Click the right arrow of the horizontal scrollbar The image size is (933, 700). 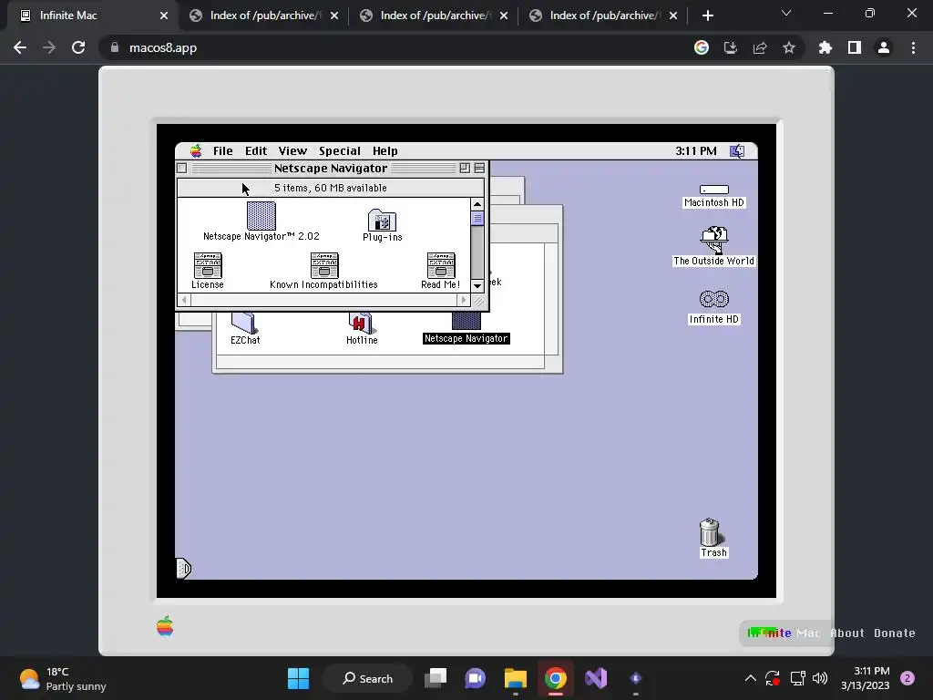(464, 300)
